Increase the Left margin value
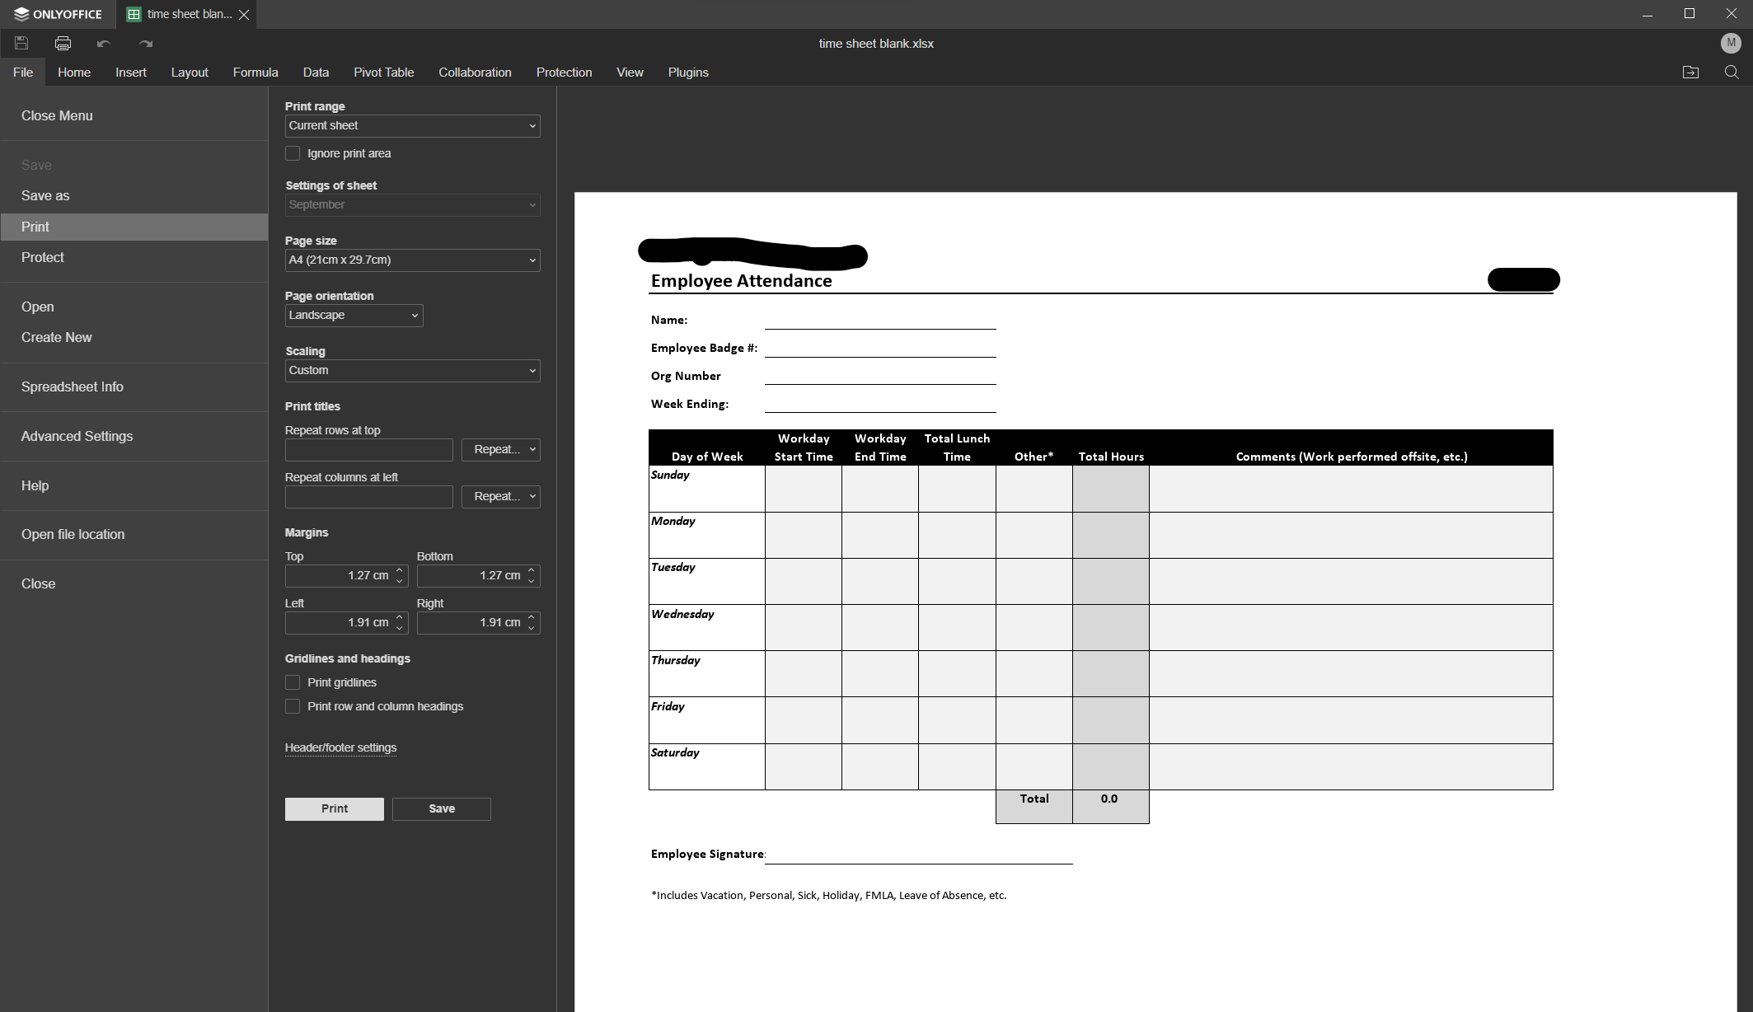The width and height of the screenshot is (1753, 1012). pyautogui.click(x=400, y=617)
